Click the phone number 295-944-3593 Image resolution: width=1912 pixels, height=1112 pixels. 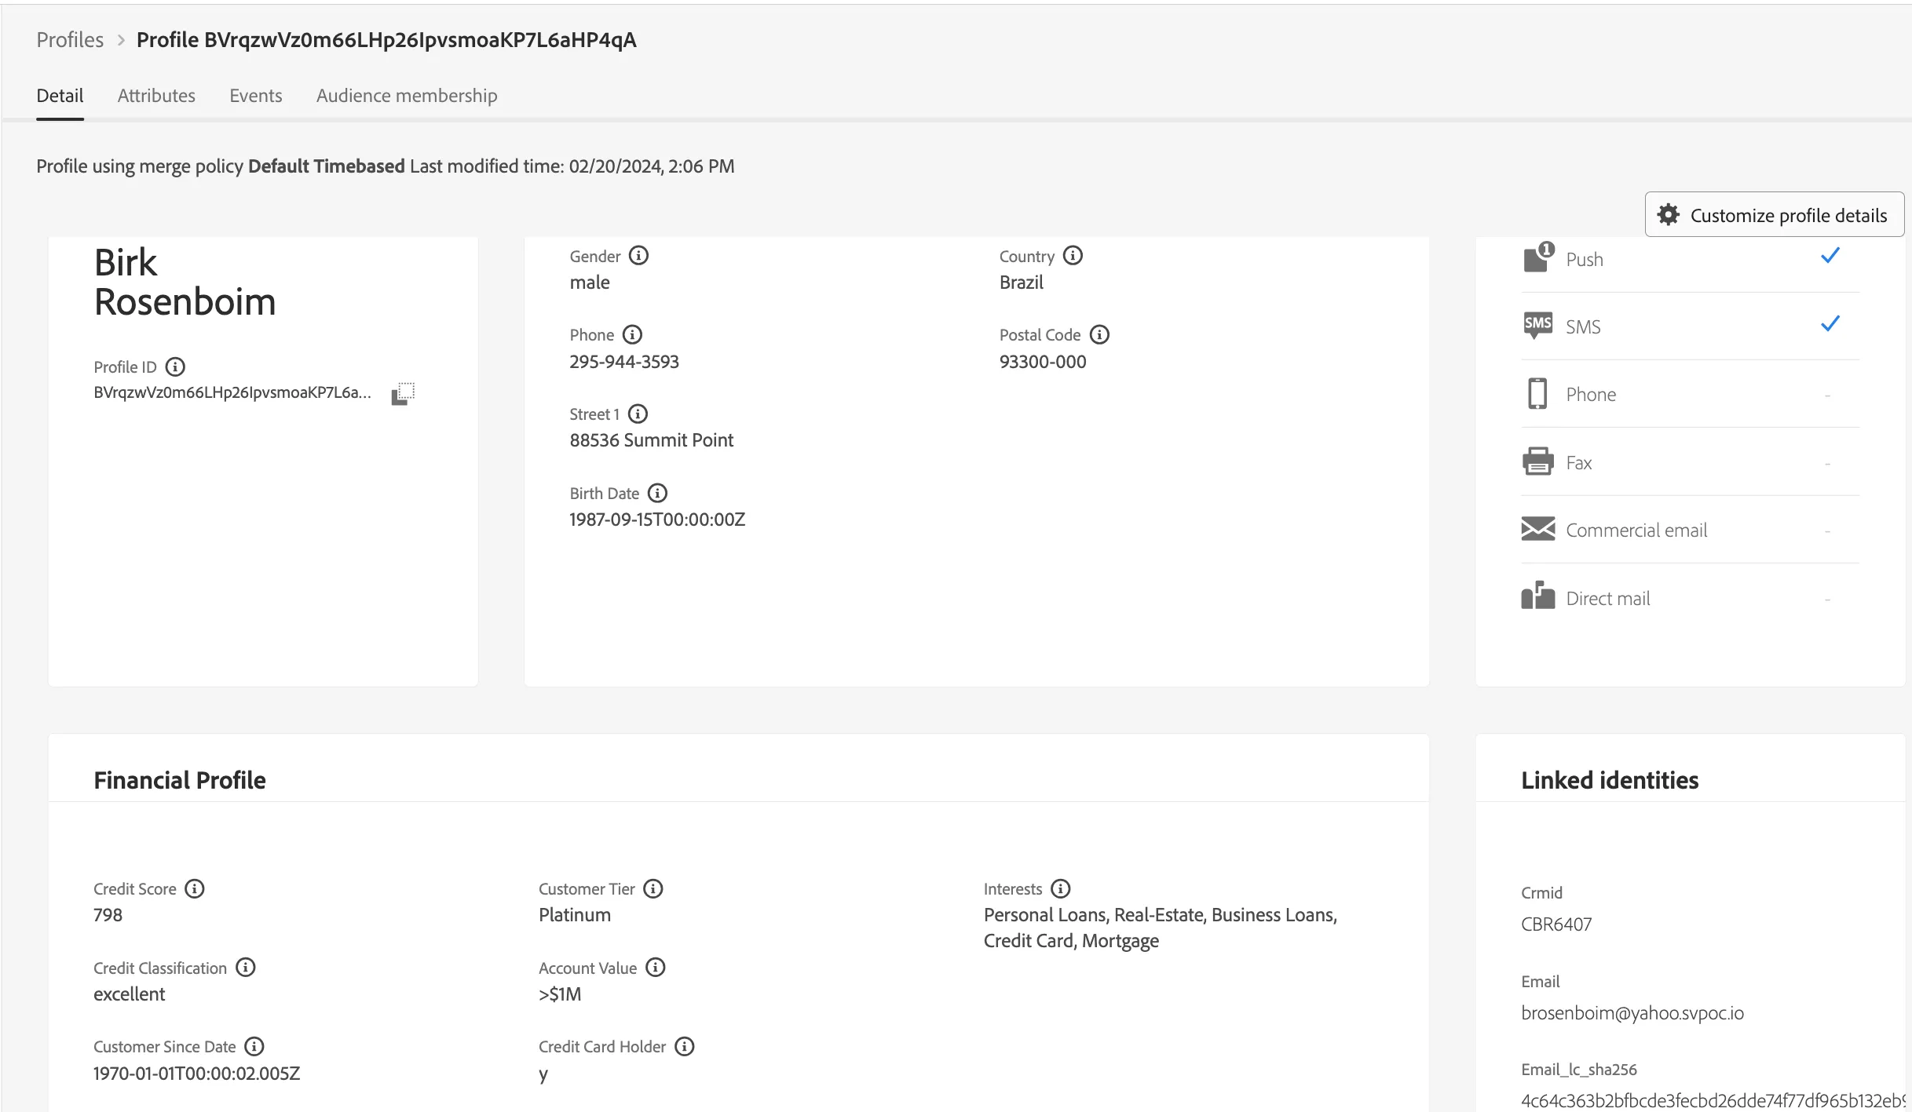[624, 362]
